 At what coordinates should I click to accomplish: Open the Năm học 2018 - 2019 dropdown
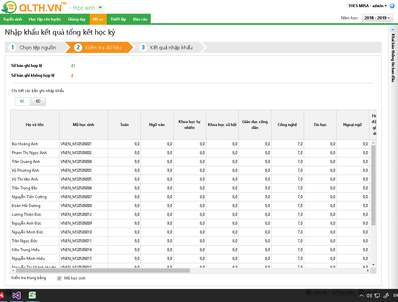pos(377,18)
